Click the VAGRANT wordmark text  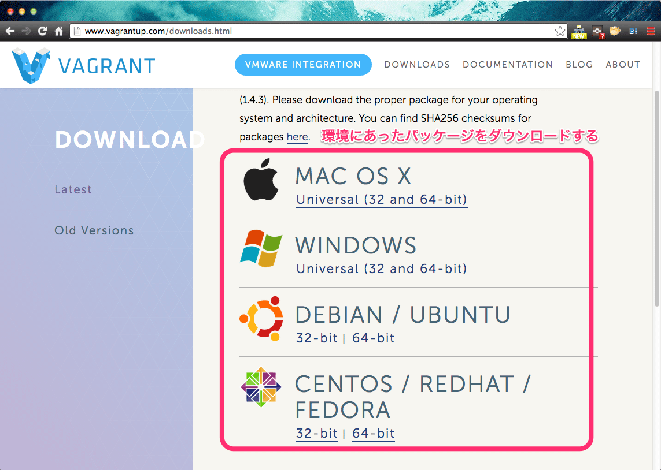click(106, 66)
